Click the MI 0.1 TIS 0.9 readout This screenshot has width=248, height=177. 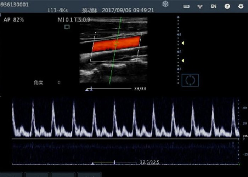[x=74, y=20]
